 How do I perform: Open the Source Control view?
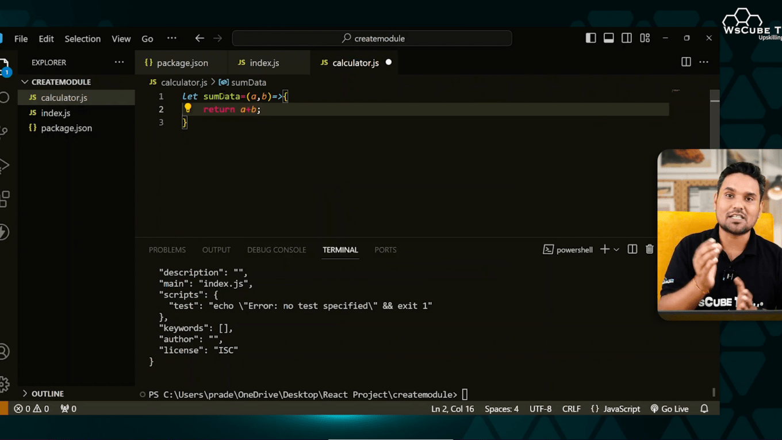(4, 132)
